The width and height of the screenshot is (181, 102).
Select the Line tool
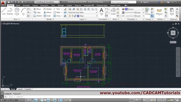pyautogui.click(x=4, y=11)
